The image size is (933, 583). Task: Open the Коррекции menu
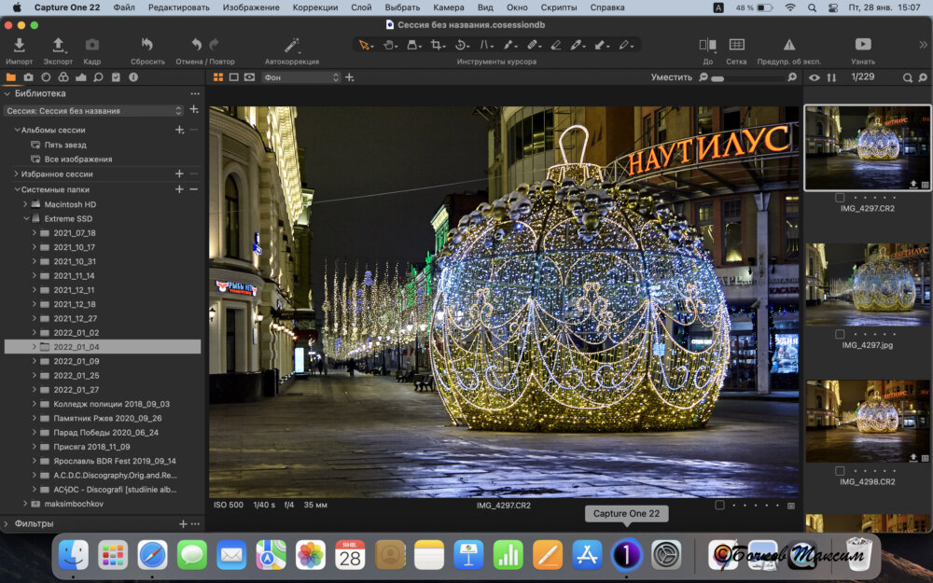pyautogui.click(x=315, y=7)
